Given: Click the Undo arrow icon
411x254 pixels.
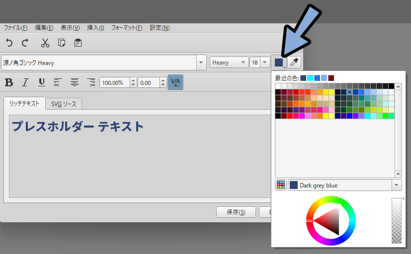Looking at the screenshot, I should (x=9, y=43).
